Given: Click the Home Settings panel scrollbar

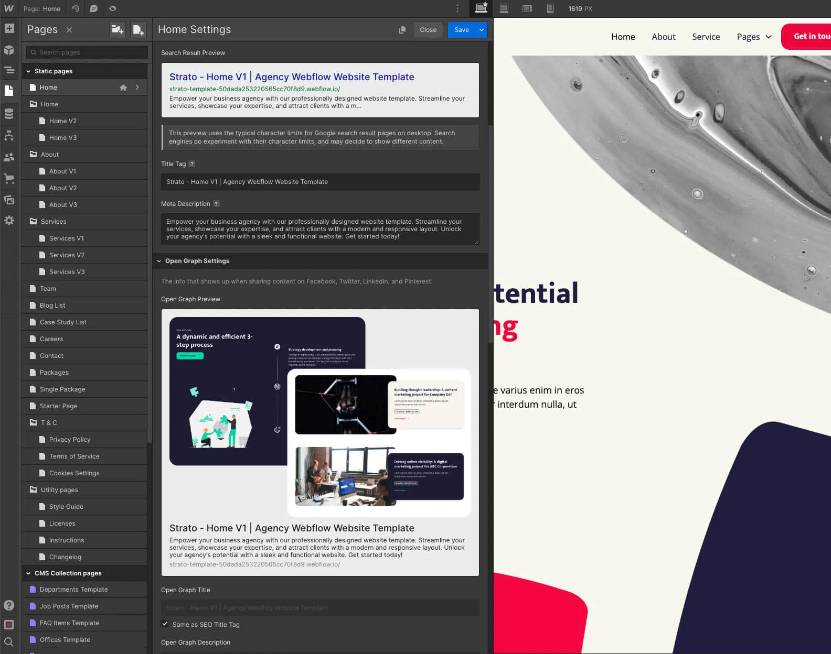Looking at the screenshot, I should click(x=491, y=234).
